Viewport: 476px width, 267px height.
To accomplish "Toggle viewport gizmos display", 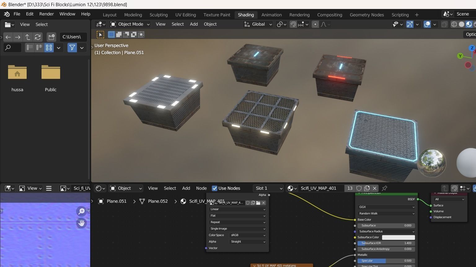I will tap(410, 24).
